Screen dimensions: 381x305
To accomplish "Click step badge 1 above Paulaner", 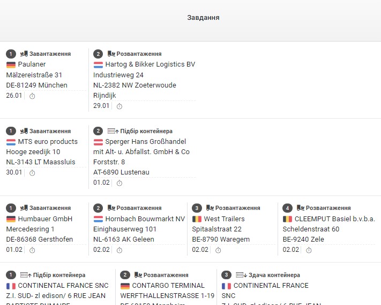I will [11, 54].
